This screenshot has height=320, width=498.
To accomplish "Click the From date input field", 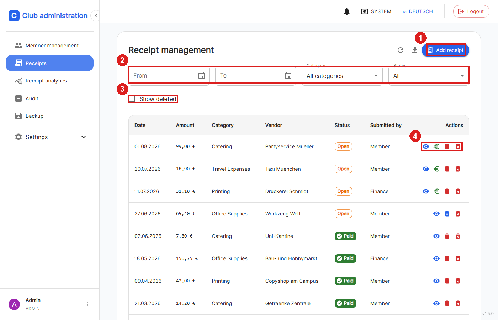I will point(169,75).
